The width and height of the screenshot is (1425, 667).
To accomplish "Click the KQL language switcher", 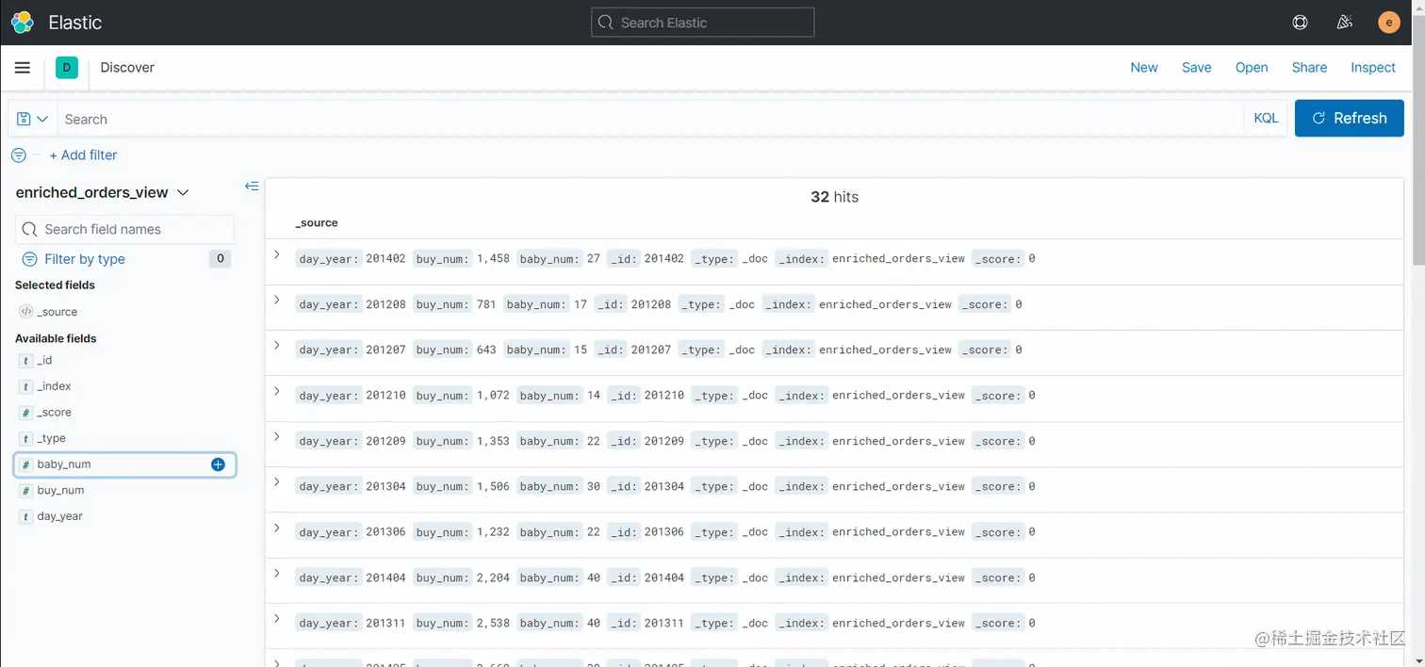I will 1266,119.
